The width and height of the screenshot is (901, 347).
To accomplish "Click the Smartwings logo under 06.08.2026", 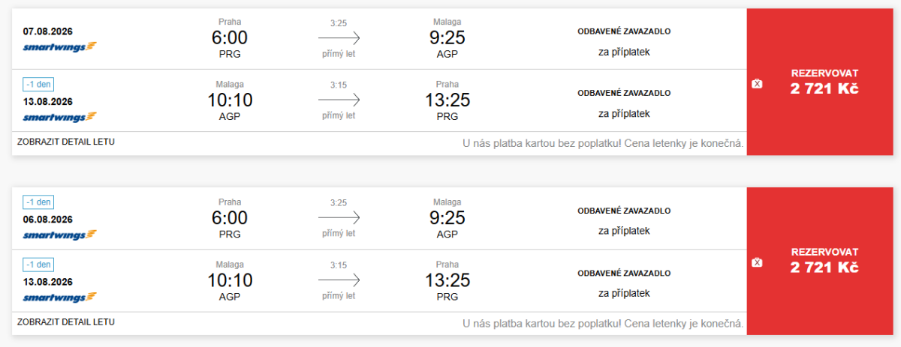I will 59,235.
